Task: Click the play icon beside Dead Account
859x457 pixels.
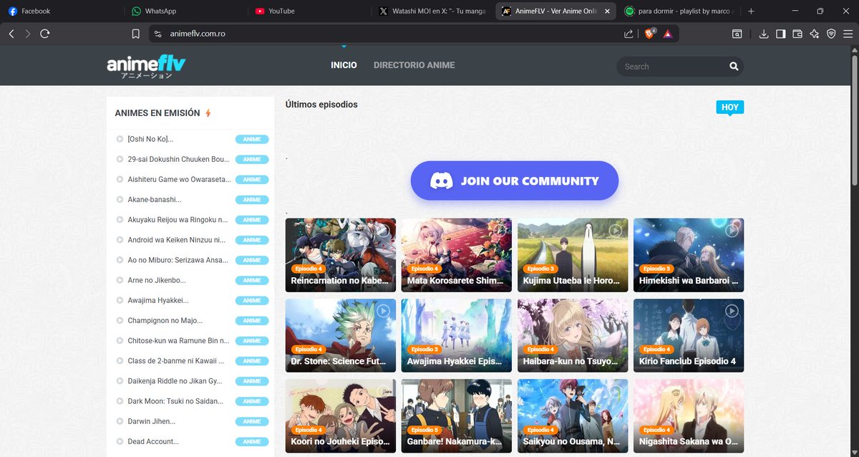Action: (x=120, y=441)
